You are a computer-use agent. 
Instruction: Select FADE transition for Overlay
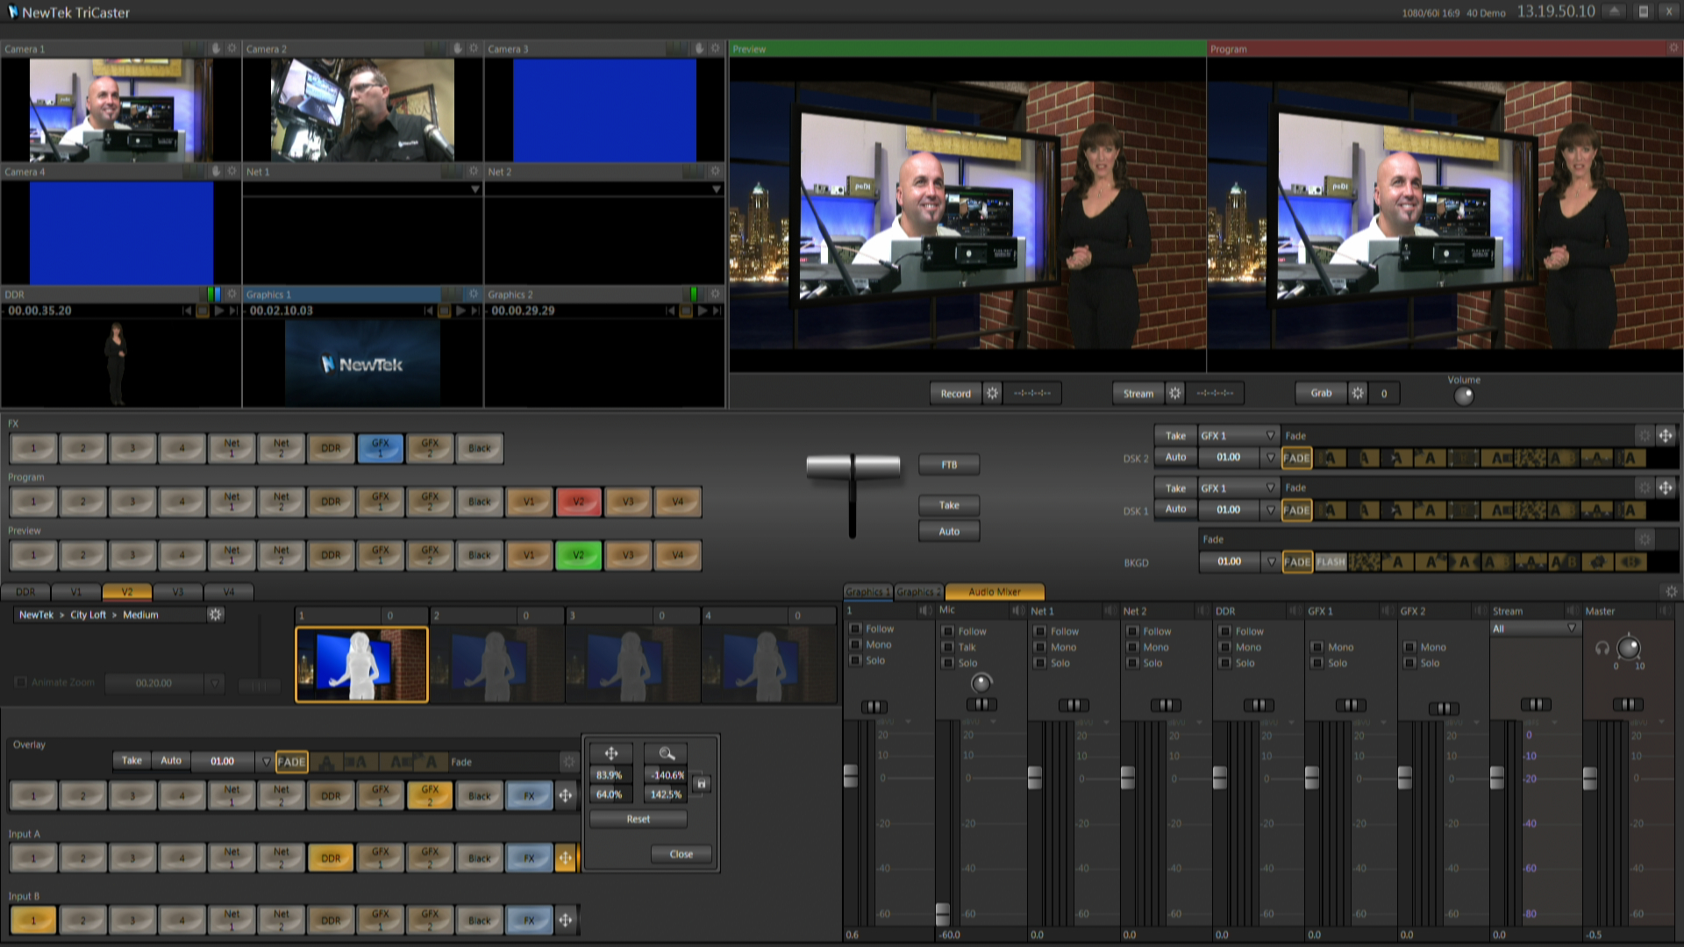click(x=291, y=762)
